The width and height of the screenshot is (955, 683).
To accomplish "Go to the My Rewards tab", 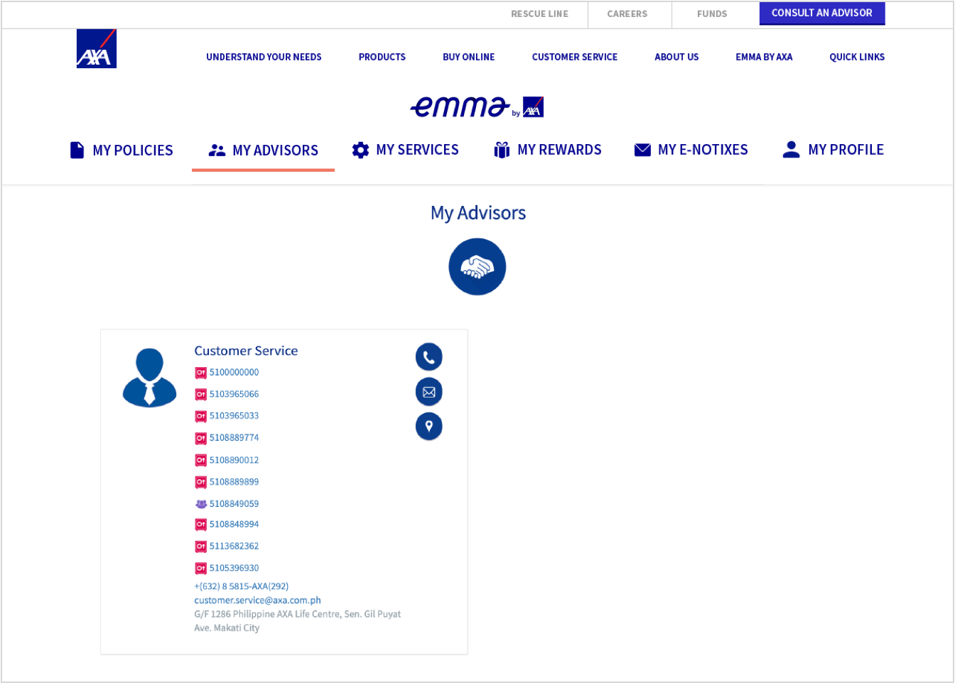I will (x=548, y=150).
